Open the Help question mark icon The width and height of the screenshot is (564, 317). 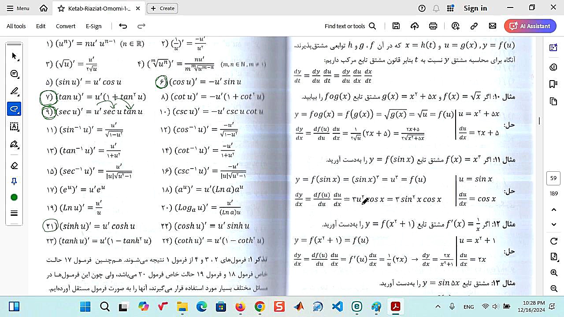[422, 8]
